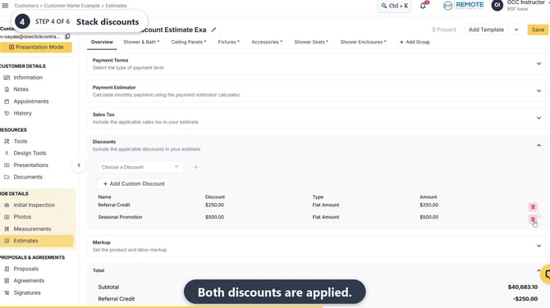Delete the Referral Credit discount
550x308 pixels.
click(x=533, y=207)
